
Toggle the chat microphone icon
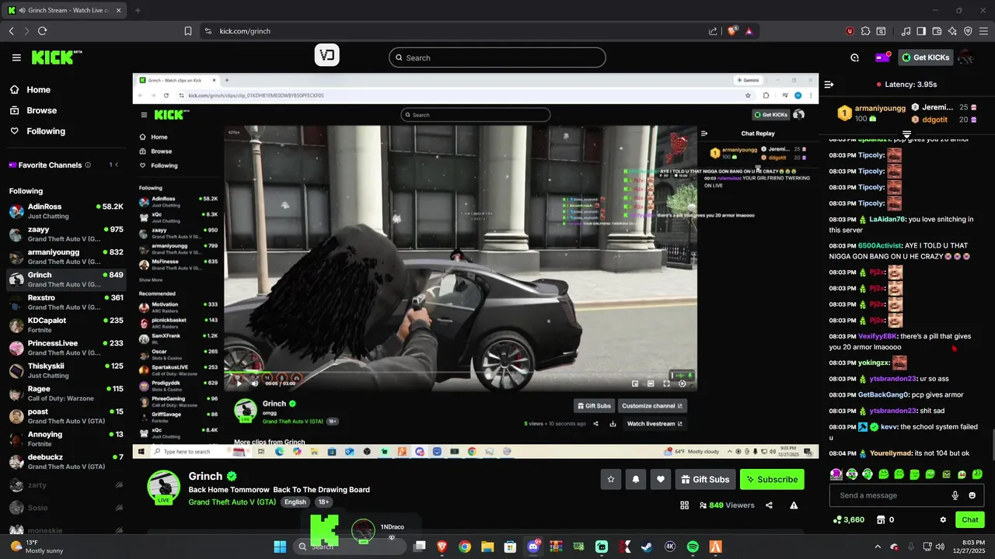point(955,495)
